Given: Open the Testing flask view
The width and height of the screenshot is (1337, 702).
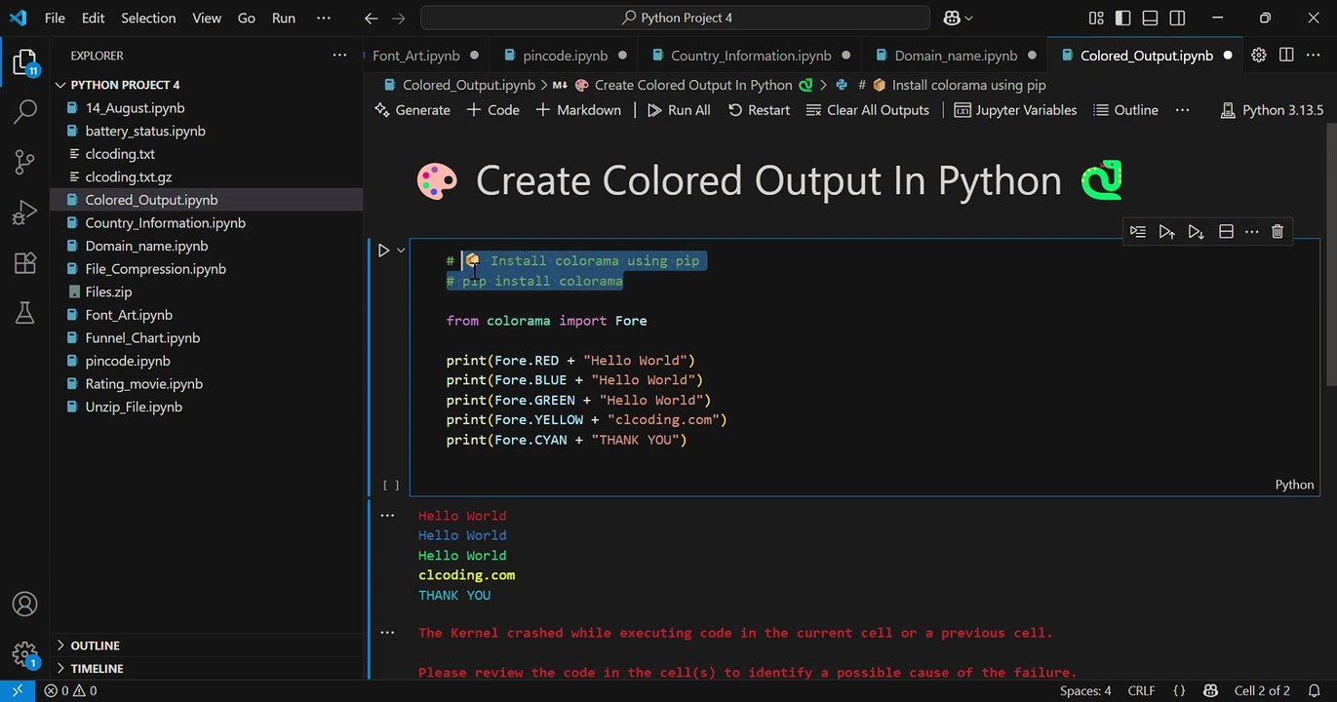Looking at the screenshot, I should pyautogui.click(x=24, y=312).
